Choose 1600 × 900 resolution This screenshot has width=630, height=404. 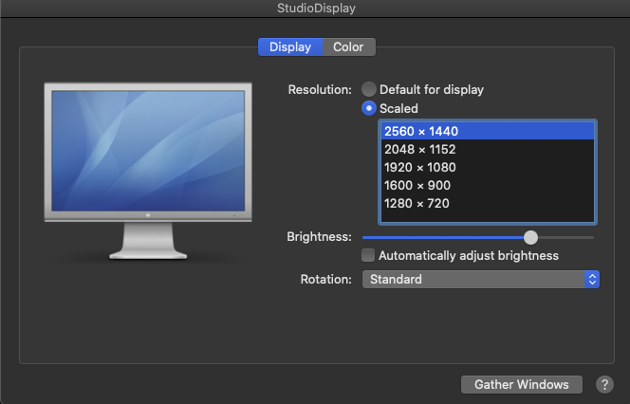point(488,186)
